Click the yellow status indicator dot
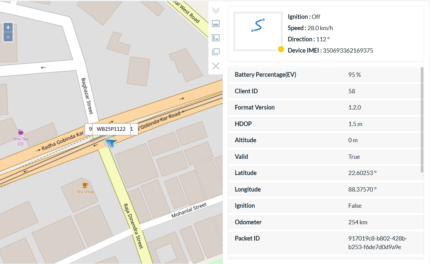430x264 pixels. pos(281,49)
